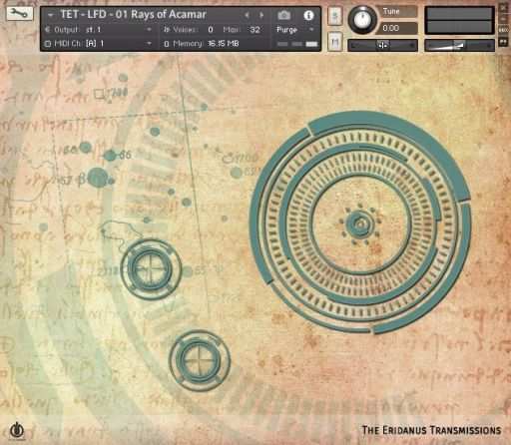
Task: Solo the instrument with the S button
Action: pos(335,16)
